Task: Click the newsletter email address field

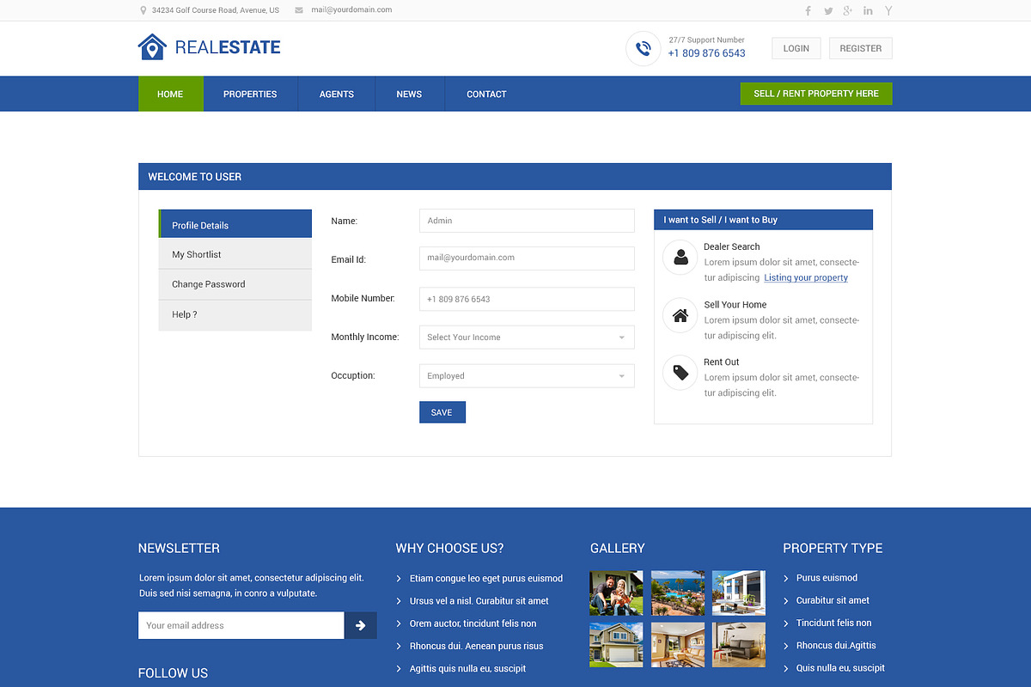Action: click(241, 625)
